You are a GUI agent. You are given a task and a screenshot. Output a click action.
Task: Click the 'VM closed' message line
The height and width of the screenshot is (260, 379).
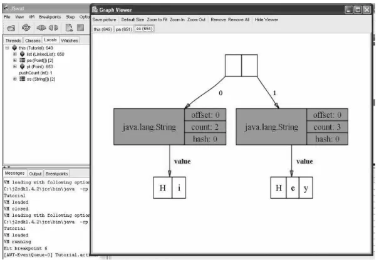(16, 209)
